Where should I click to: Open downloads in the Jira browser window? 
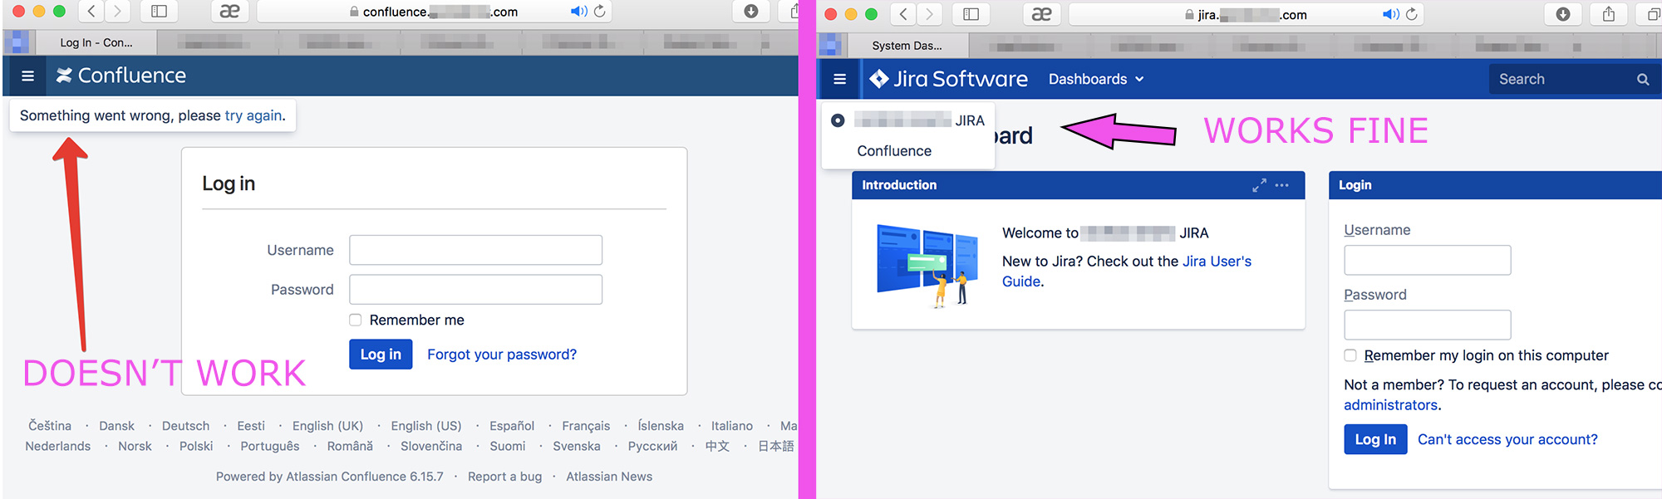pos(1562,14)
